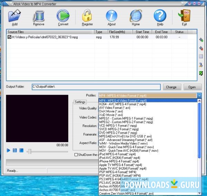Uncheck the dmf070323_063823~0.mpg source file
Image resolution: width=207 pixels, height=196 pixels.
pos(9,37)
